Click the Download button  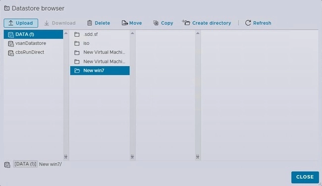tap(60, 23)
